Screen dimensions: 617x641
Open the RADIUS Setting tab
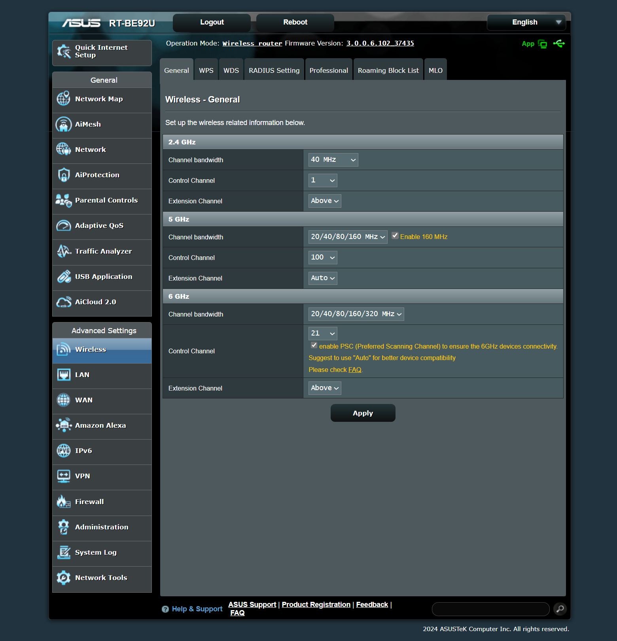click(x=274, y=70)
